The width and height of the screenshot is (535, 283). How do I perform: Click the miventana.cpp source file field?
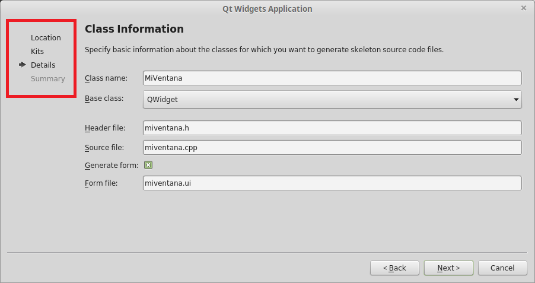point(332,148)
